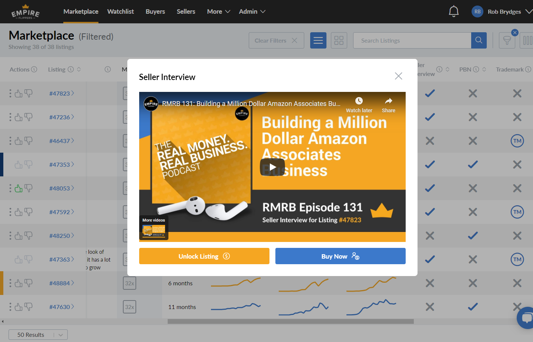Close the Seller Interview dialog
The image size is (533, 342).
[398, 76]
